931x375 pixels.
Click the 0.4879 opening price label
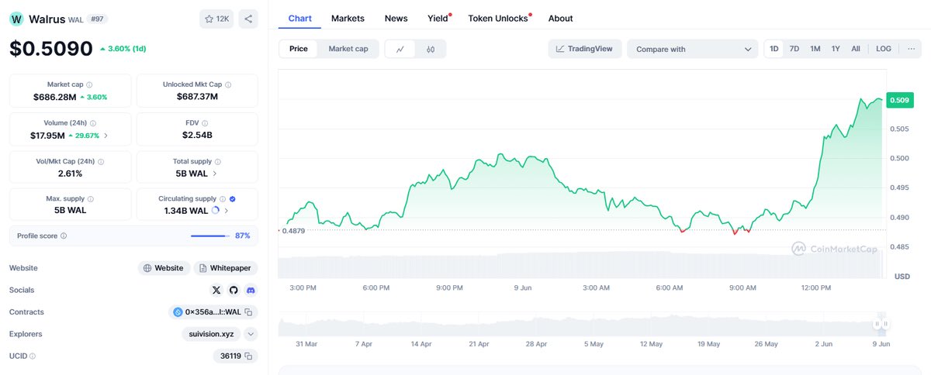click(x=293, y=231)
